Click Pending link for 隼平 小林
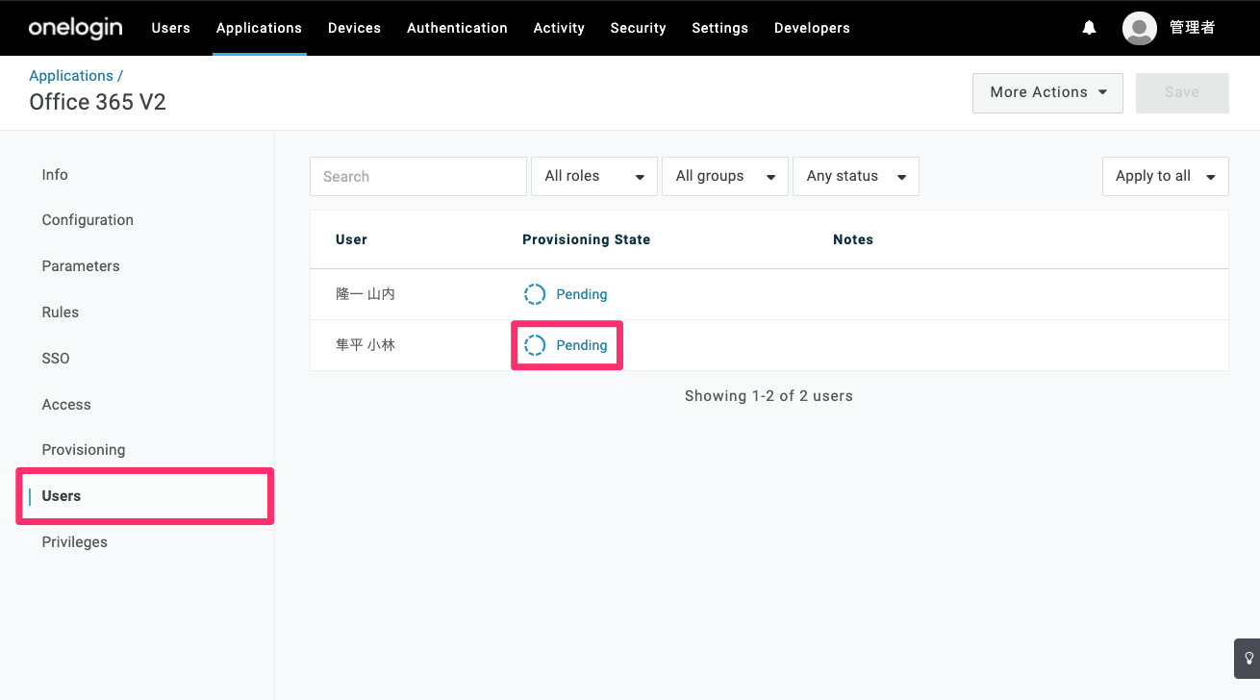The width and height of the screenshot is (1260, 700). coord(582,345)
